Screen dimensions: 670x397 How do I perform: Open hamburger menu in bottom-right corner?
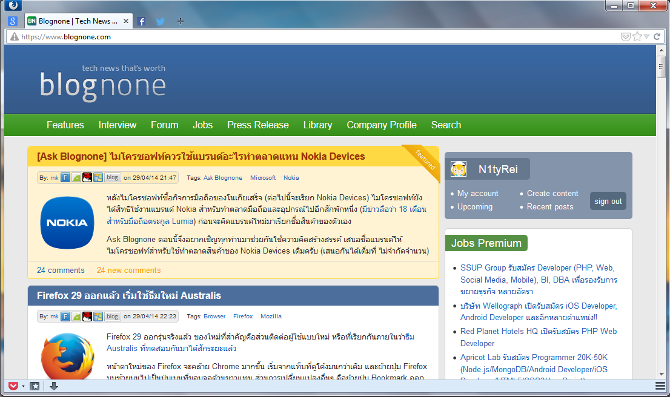point(660,386)
